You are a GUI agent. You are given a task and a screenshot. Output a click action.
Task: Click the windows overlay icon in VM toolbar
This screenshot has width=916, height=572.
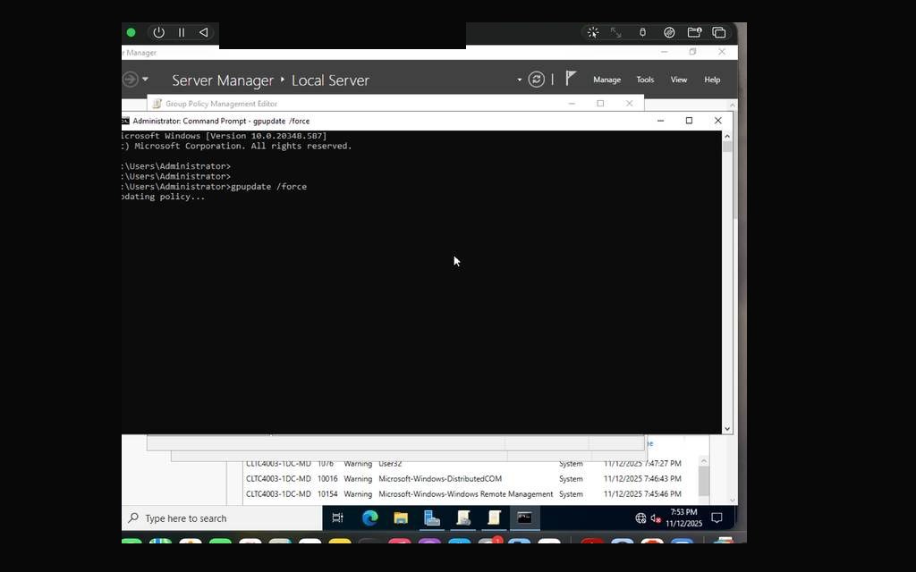point(719,33)
